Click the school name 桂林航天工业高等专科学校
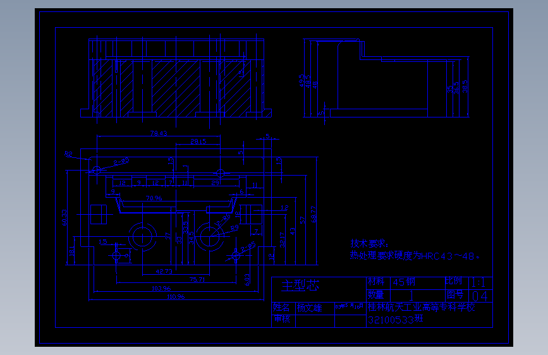The width and height of the screenshot is (548, 355). coord(421,307)
